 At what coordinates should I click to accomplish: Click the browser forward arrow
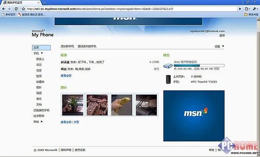pos(9,9)
